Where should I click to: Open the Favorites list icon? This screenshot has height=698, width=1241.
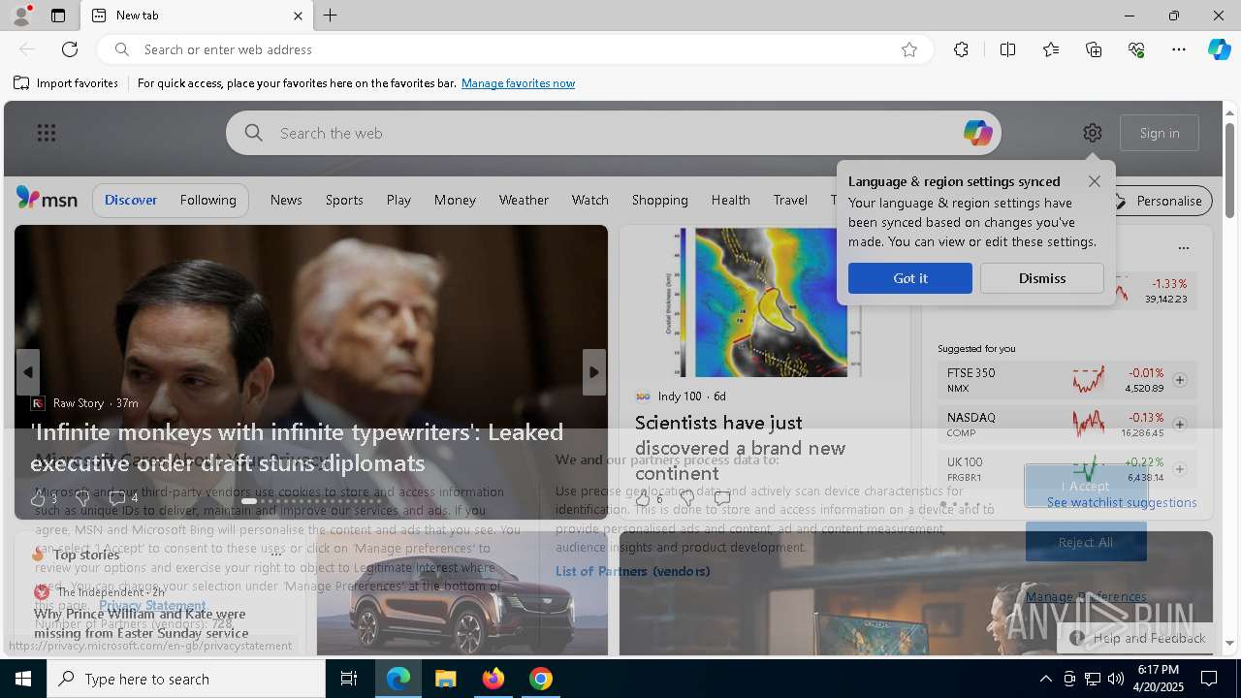coord(1051,49)
